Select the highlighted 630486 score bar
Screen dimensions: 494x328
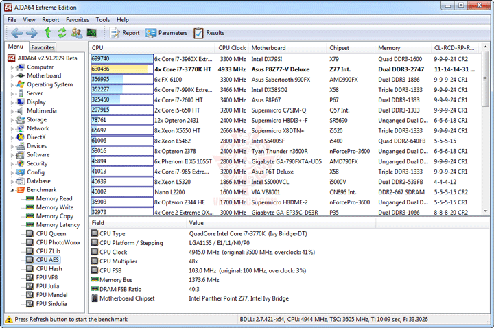point(122,69)
